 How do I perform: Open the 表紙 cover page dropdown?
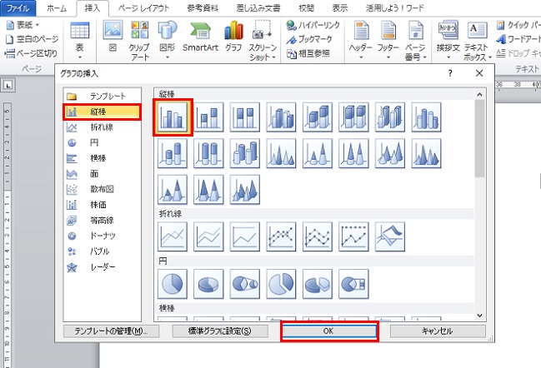click(x=23, y=25)
